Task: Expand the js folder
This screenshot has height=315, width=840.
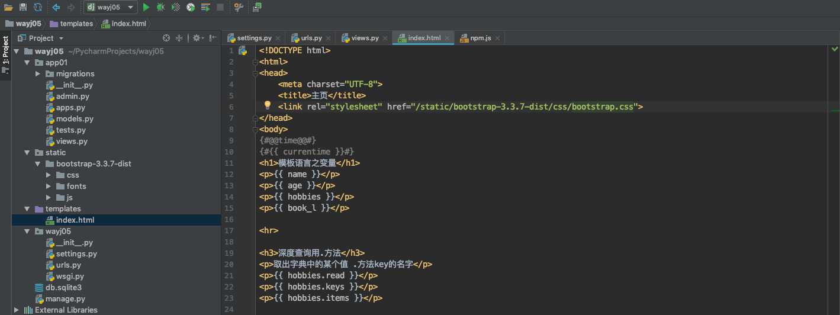Action: 49,198
